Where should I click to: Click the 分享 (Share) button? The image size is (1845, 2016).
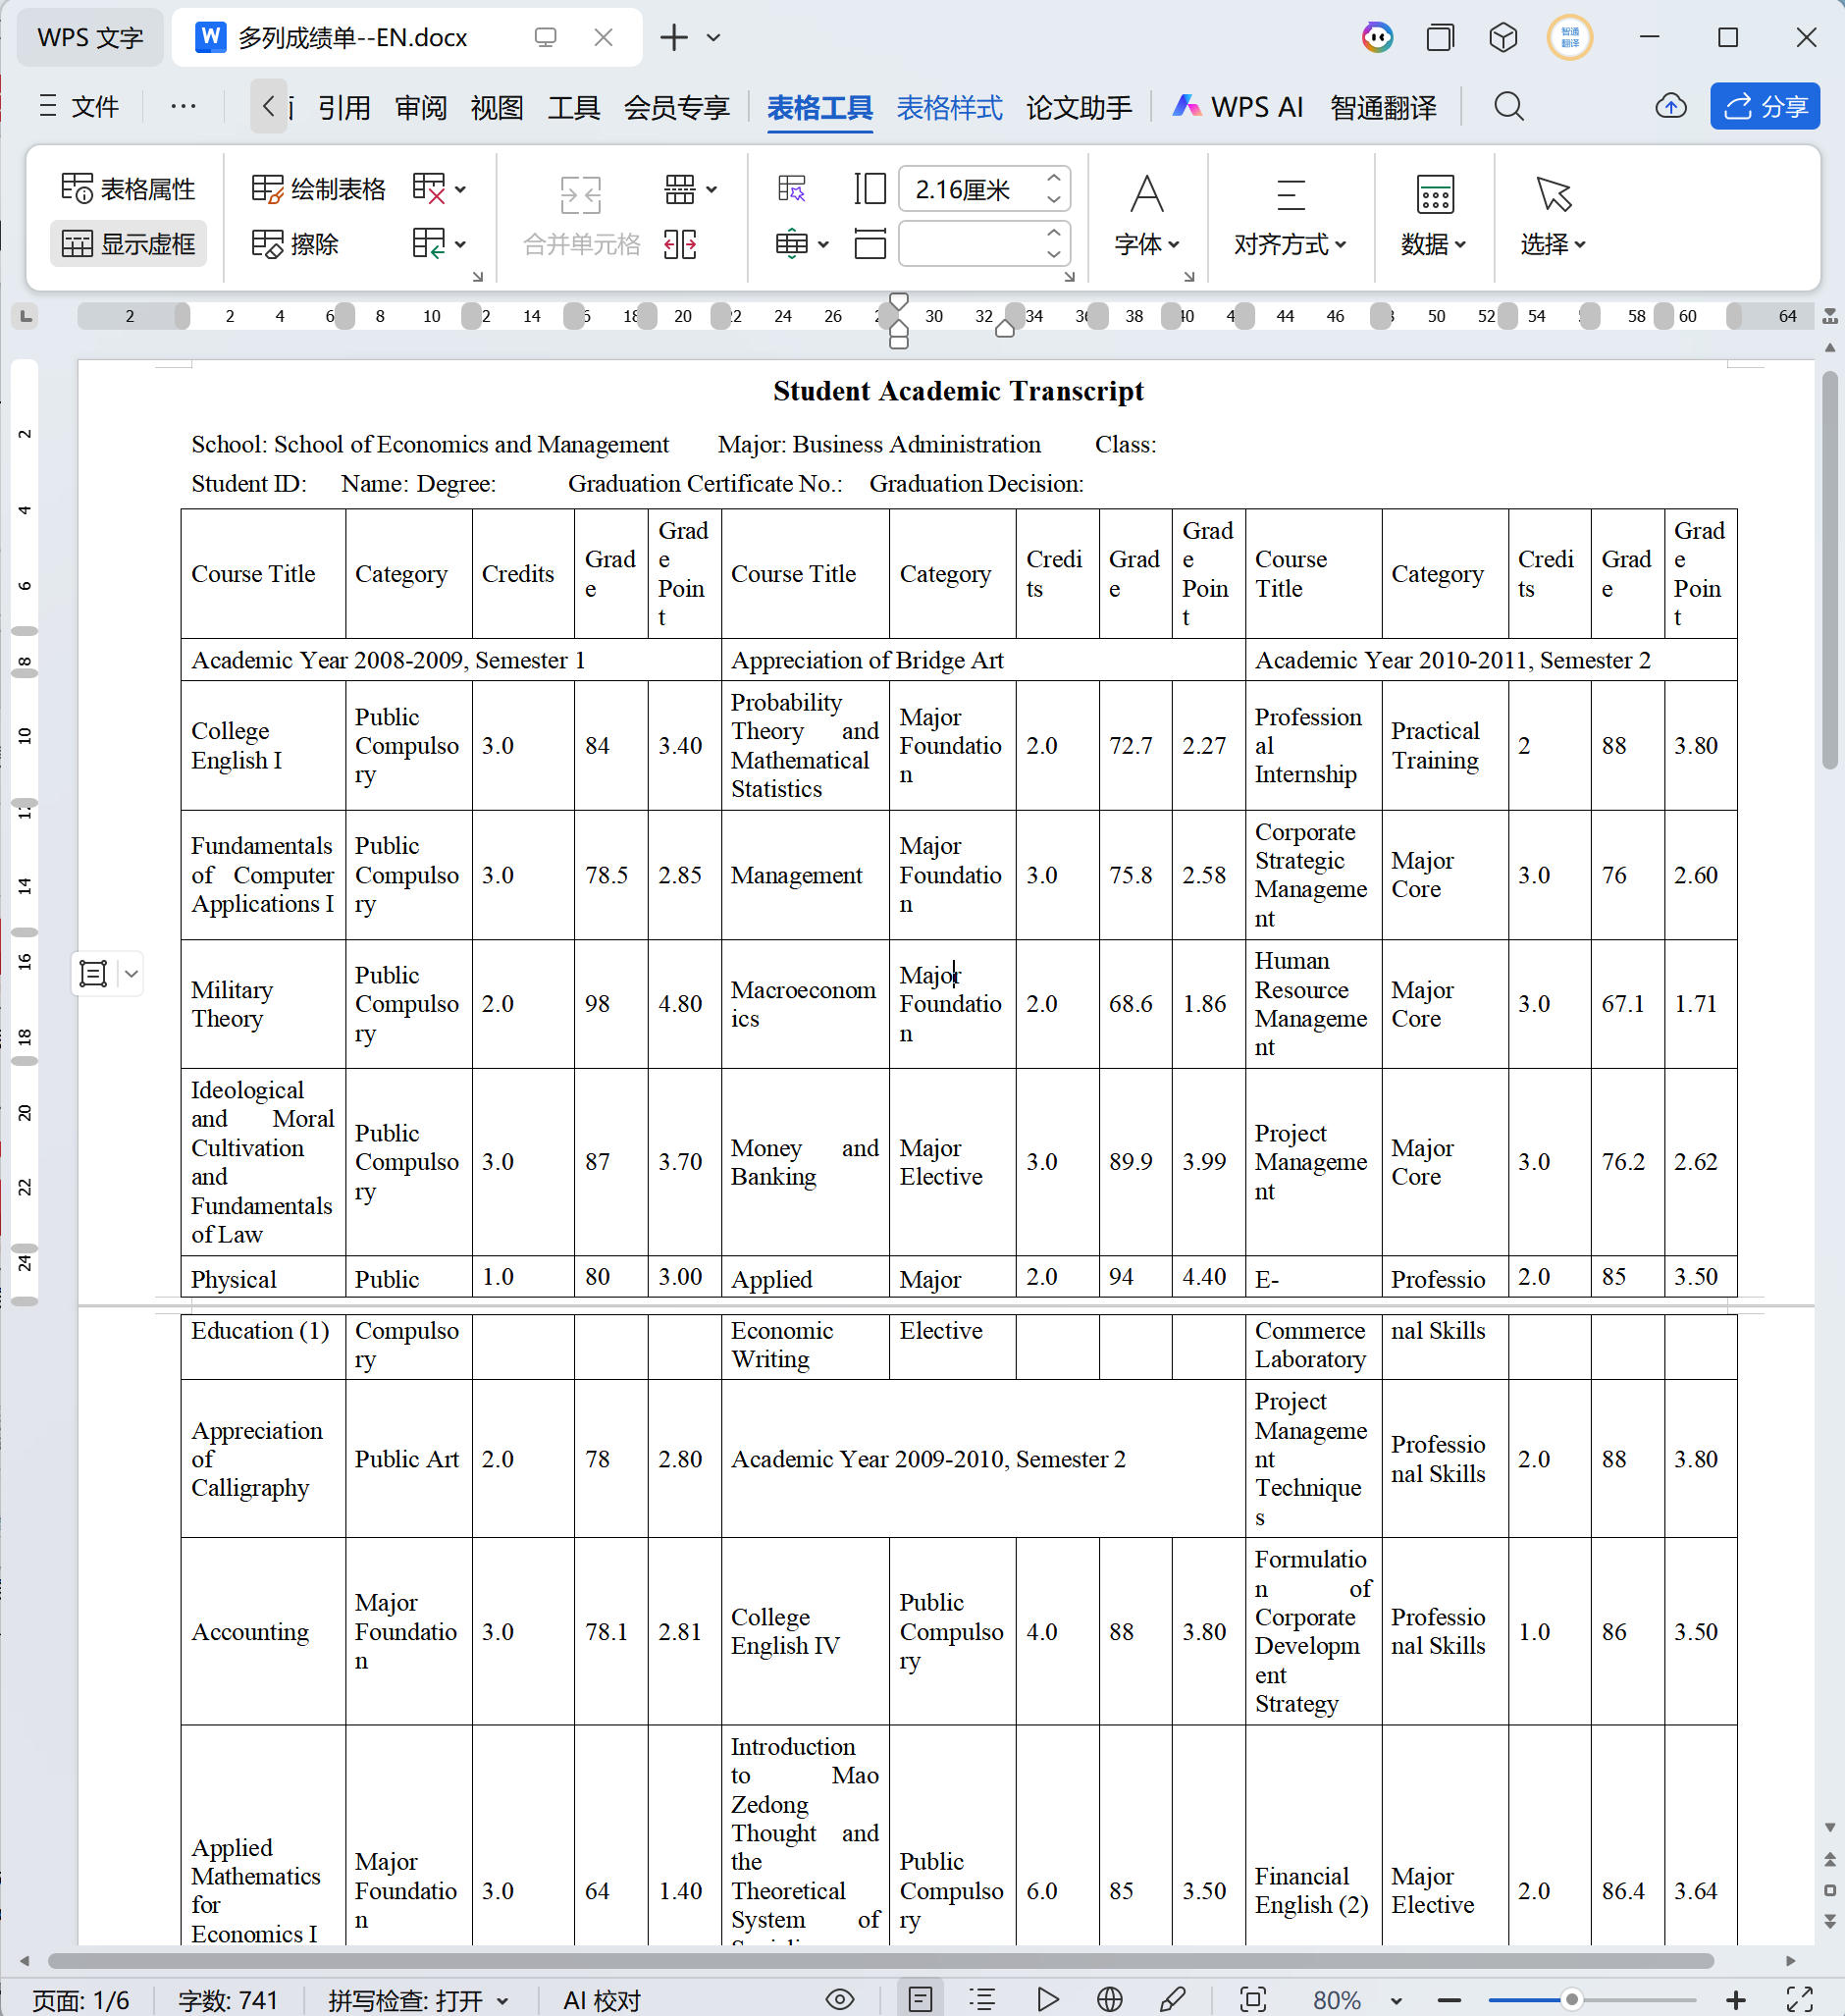[x=1765, y=107]
